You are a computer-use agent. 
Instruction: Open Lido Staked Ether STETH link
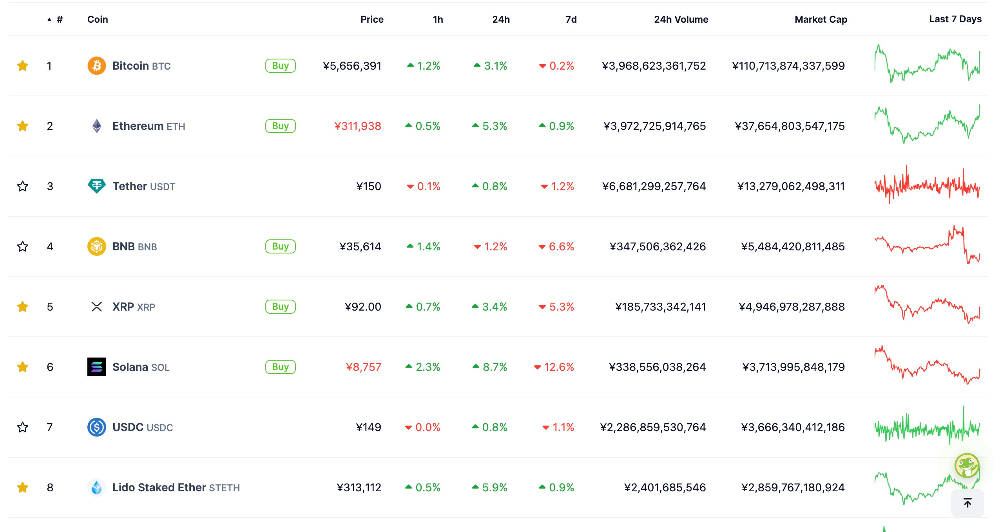tap(176, 487)
